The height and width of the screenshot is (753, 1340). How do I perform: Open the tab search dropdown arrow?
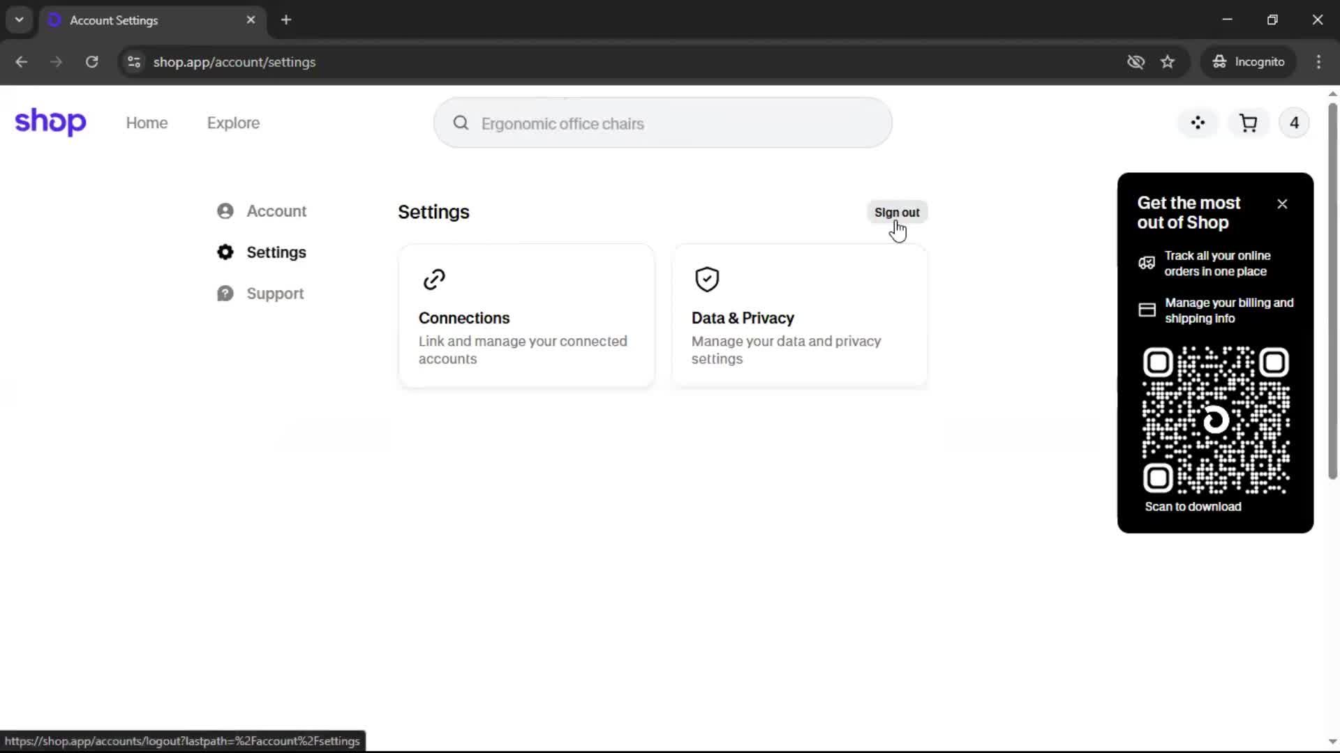coord(20,20)
